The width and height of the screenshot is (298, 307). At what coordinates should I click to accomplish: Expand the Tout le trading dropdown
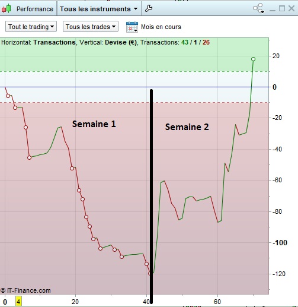click(31, 27)
